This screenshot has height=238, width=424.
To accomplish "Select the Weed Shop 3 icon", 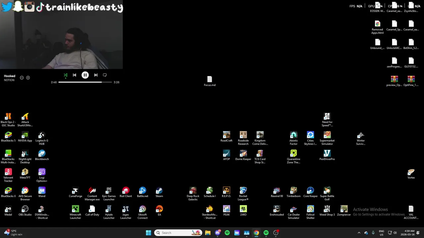I will point(327,211).
